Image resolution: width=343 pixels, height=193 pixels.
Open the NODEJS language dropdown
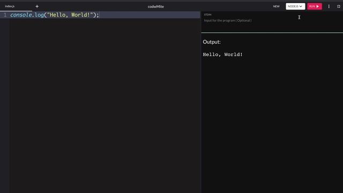click(295, 6)
